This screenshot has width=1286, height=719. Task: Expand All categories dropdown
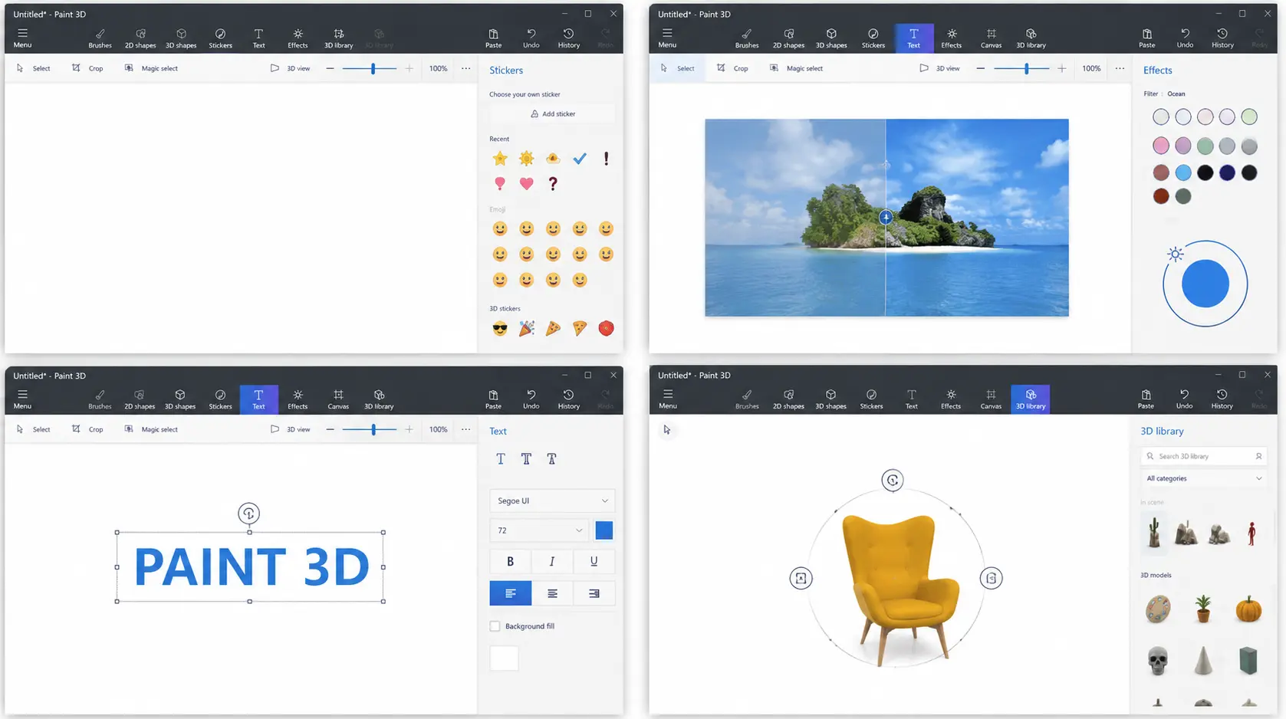pyautogui.click(x=1204, y=478)
